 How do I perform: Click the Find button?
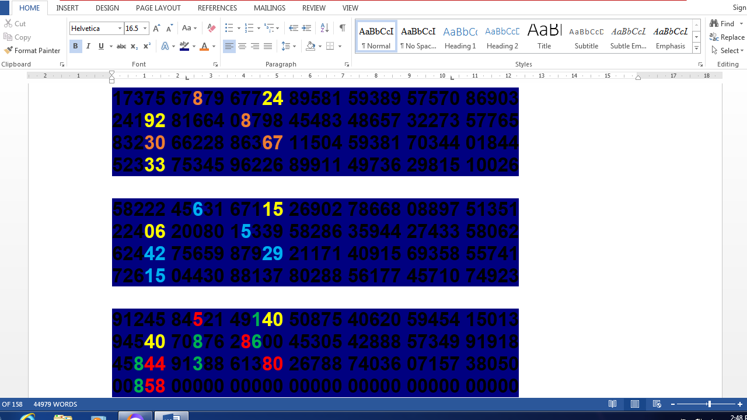tap(722, 24)
